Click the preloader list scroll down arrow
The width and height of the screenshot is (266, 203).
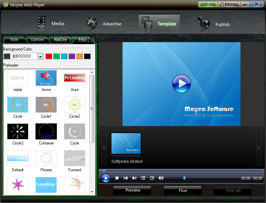(x=92, y=192)
